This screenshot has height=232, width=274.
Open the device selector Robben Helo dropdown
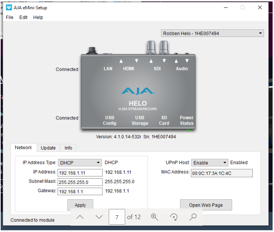(212, 33)
